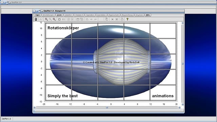Click the vertical scrollbar's bottom arrow button
217x122 pixels.
[x=183, y=104]
